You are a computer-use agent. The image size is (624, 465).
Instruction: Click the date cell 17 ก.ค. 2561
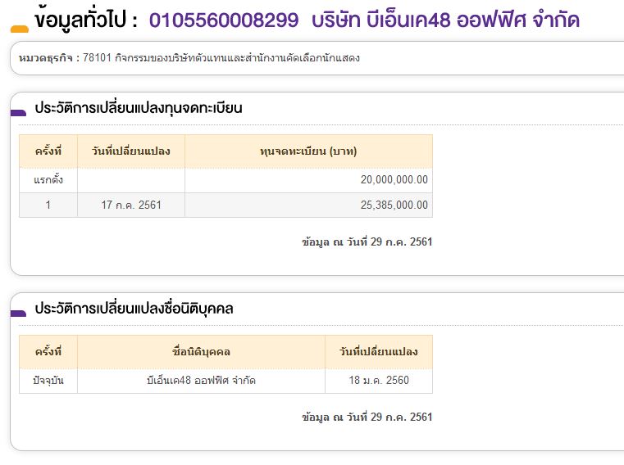[x=131, y=205]
